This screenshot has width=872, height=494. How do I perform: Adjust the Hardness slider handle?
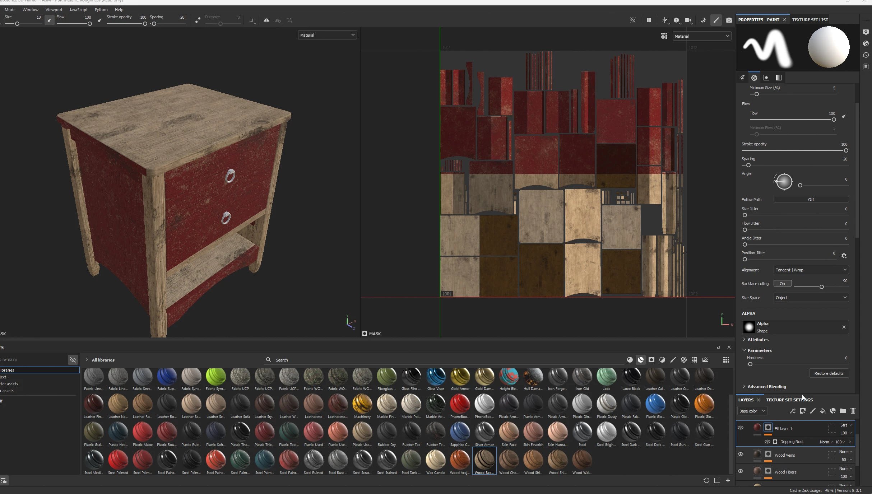click(750, 364)
